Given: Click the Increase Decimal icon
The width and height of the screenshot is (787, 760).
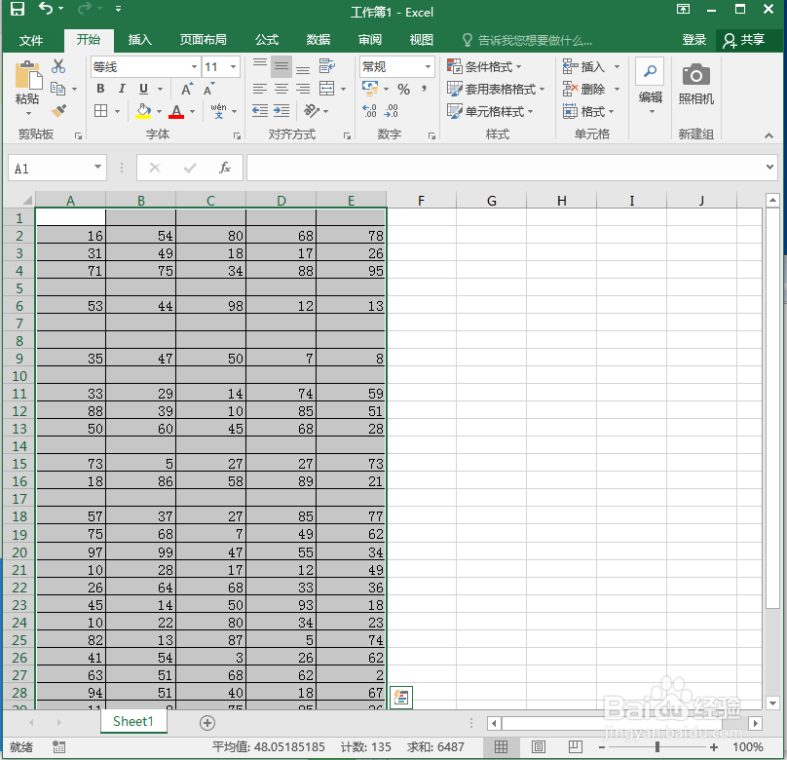Looking at the screenshot, I should 369,111.
